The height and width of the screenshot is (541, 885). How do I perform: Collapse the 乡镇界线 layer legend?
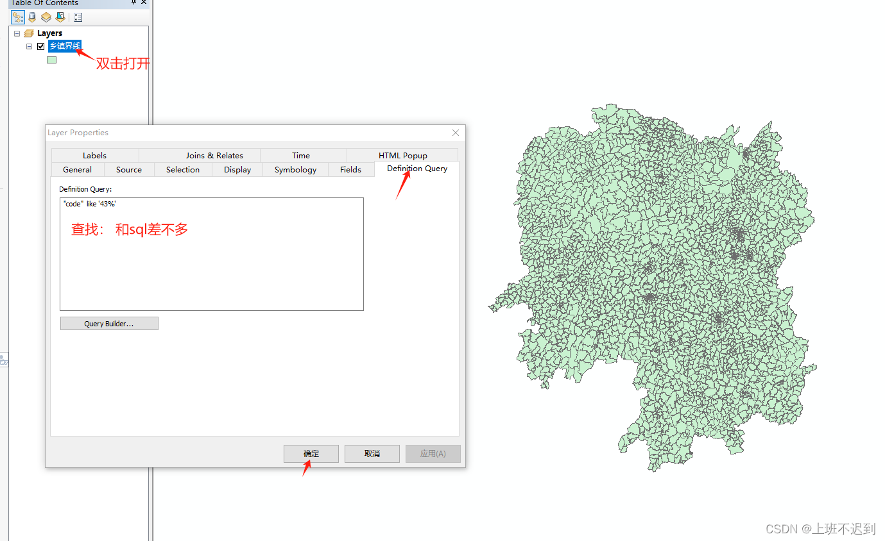click(x=29, y=46)
